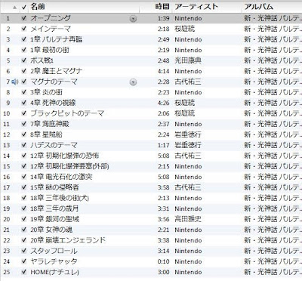Image resolution: width=302 pixels, height=281 pixels.
Task: Click artist 光田康典 on track 5
Action: click(x=188, y=60)
